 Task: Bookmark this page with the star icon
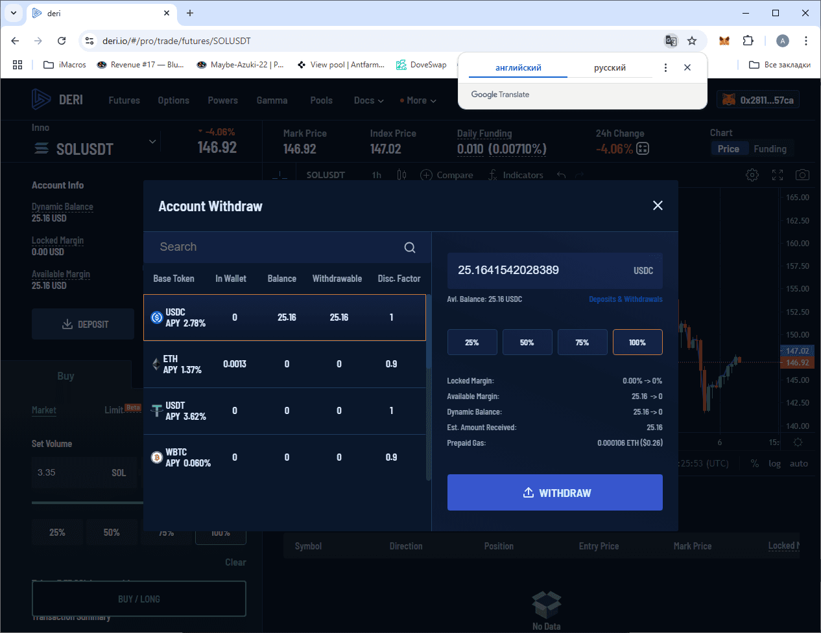pyautogui.click(x=692, y=41)
